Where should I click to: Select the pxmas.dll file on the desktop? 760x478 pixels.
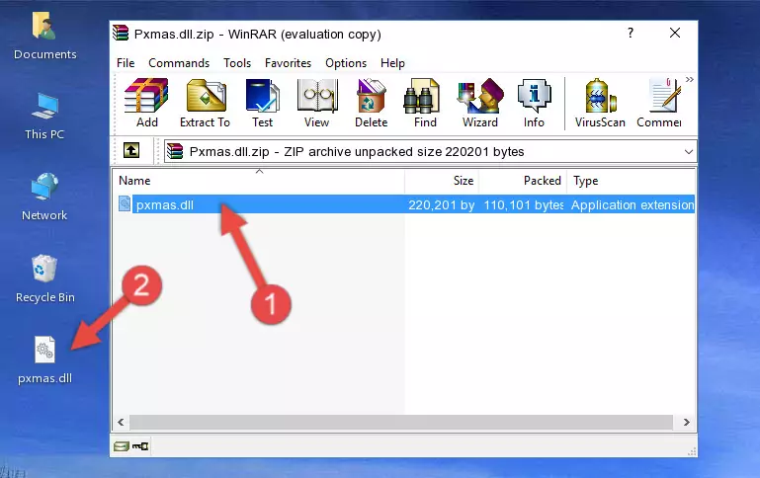click(x=44, y=360)
